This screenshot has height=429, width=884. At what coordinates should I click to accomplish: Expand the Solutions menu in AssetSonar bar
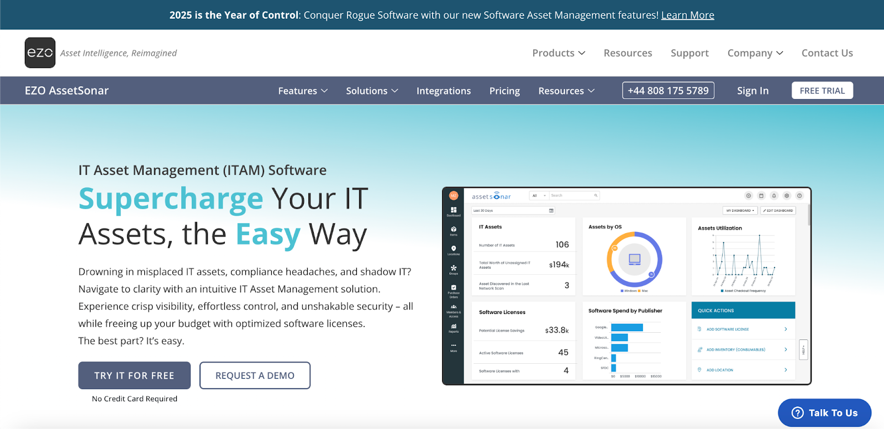click(372, 91)
